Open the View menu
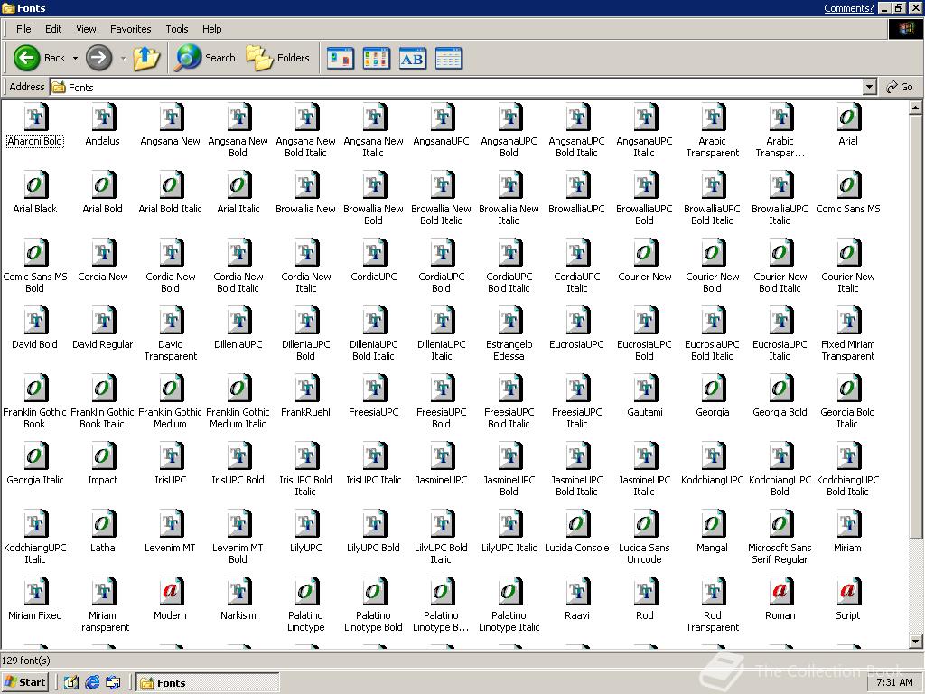925x694 pixels. pyautogui.click(x=86, y=29)
